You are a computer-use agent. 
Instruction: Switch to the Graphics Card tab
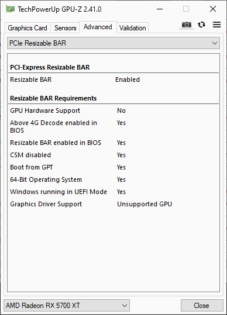pyautogui.click(x=27, y=28)
